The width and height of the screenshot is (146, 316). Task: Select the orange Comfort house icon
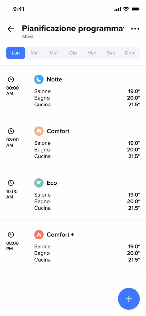click(39, 131)
